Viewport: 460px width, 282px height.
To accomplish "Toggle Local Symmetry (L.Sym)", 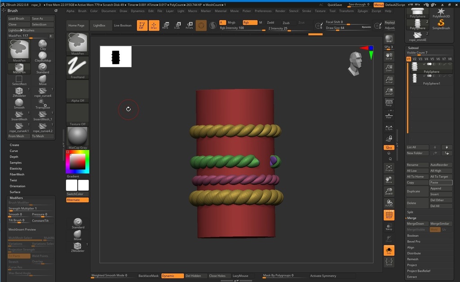I will [389, 127].
